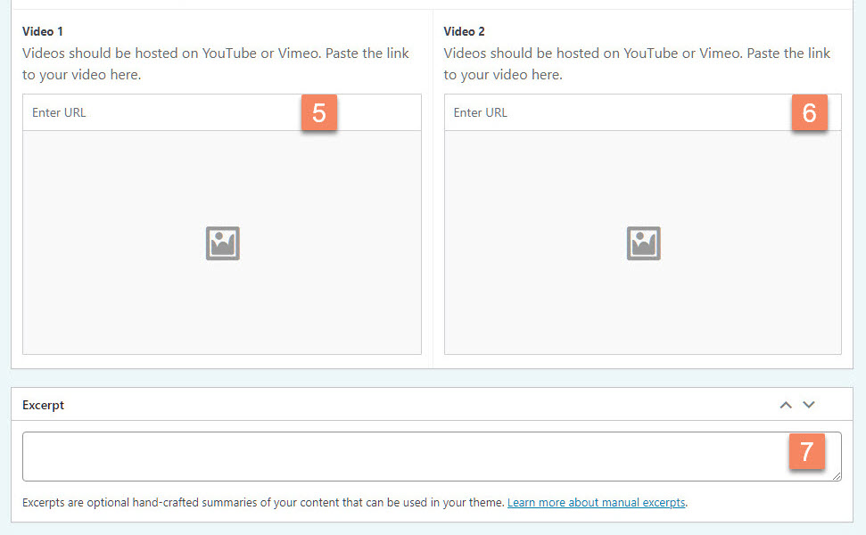Open the Learn more about manual excerpts link

(596, 503)
